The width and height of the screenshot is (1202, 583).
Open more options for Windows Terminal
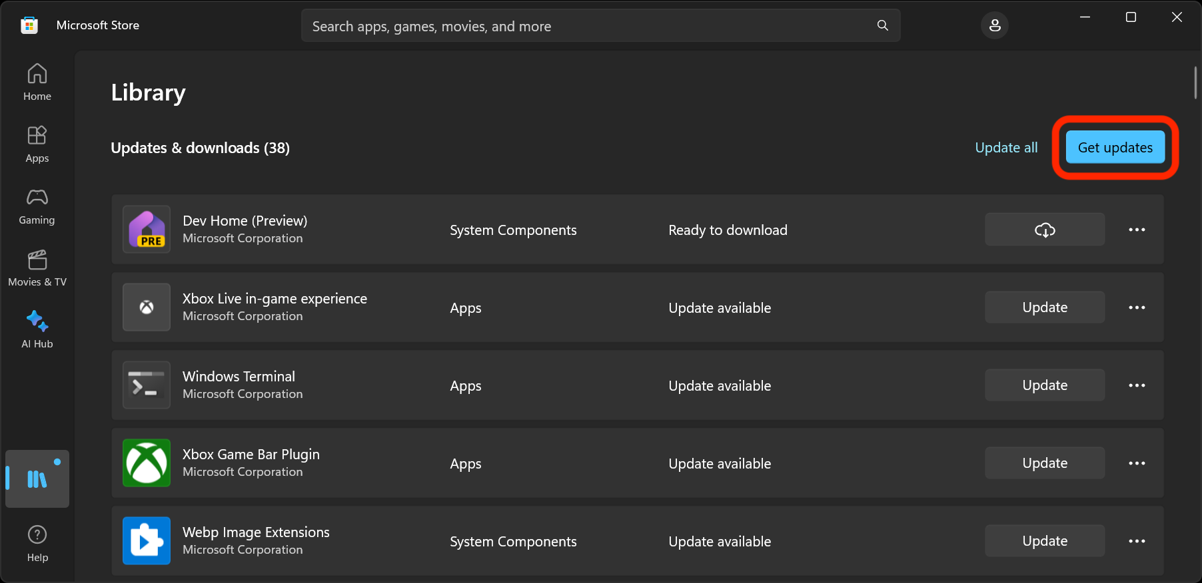(1137, 385)
